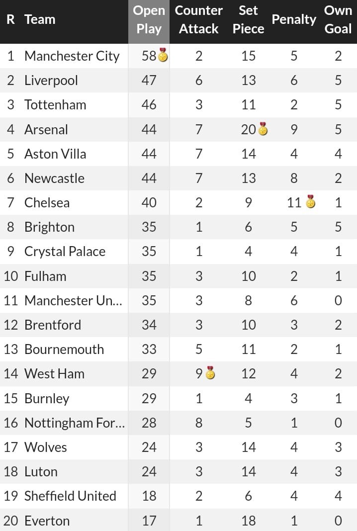Click the medal icon beside Chelsea's 11 penalties
This screenshot has height=531, width=357.
(x=310, y=202)
